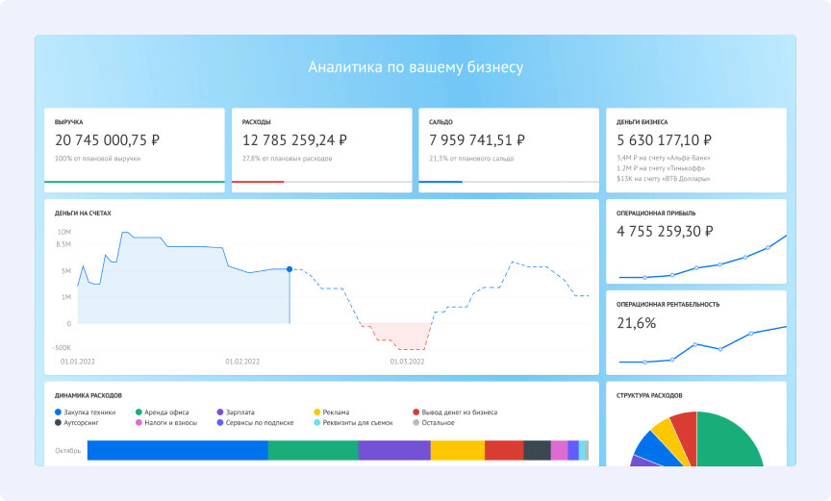831x501 pixels.
Task: Click the -500К y-axis label
Action: point(62,348)
